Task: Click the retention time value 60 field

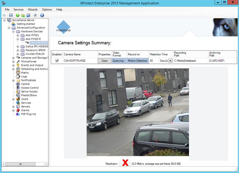Action: [154, 61]
